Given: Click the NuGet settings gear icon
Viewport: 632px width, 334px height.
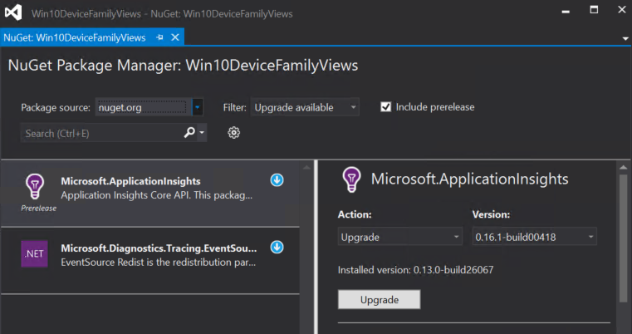Looking at the screenshot, I should [x=234, y=133].
